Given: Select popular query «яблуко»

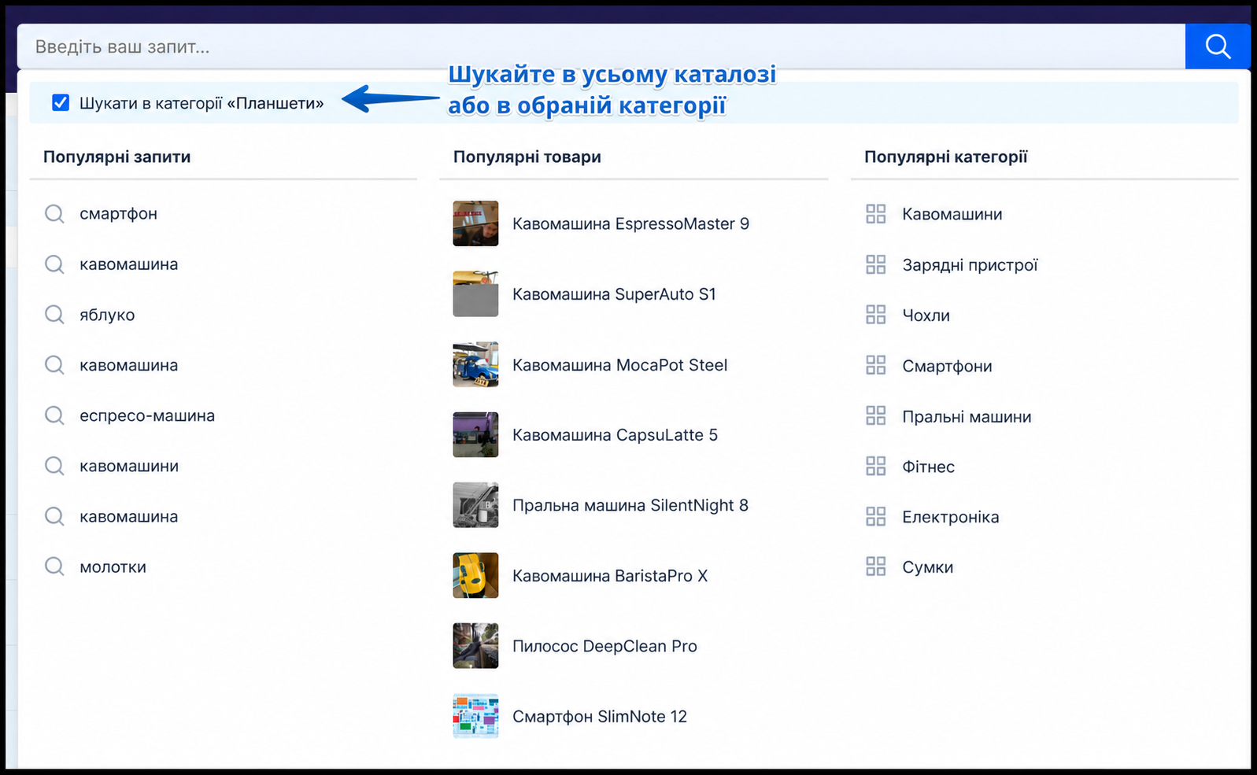Looking at the screenshot, I should point(107,315).
